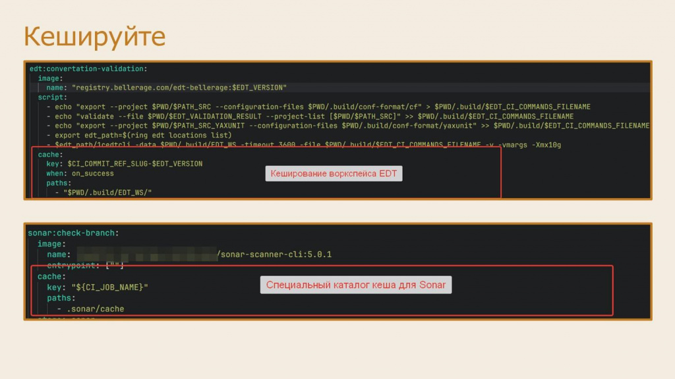
Task: Click "paths:" above the .sonar/cache entry
Action: pos(61,298)
